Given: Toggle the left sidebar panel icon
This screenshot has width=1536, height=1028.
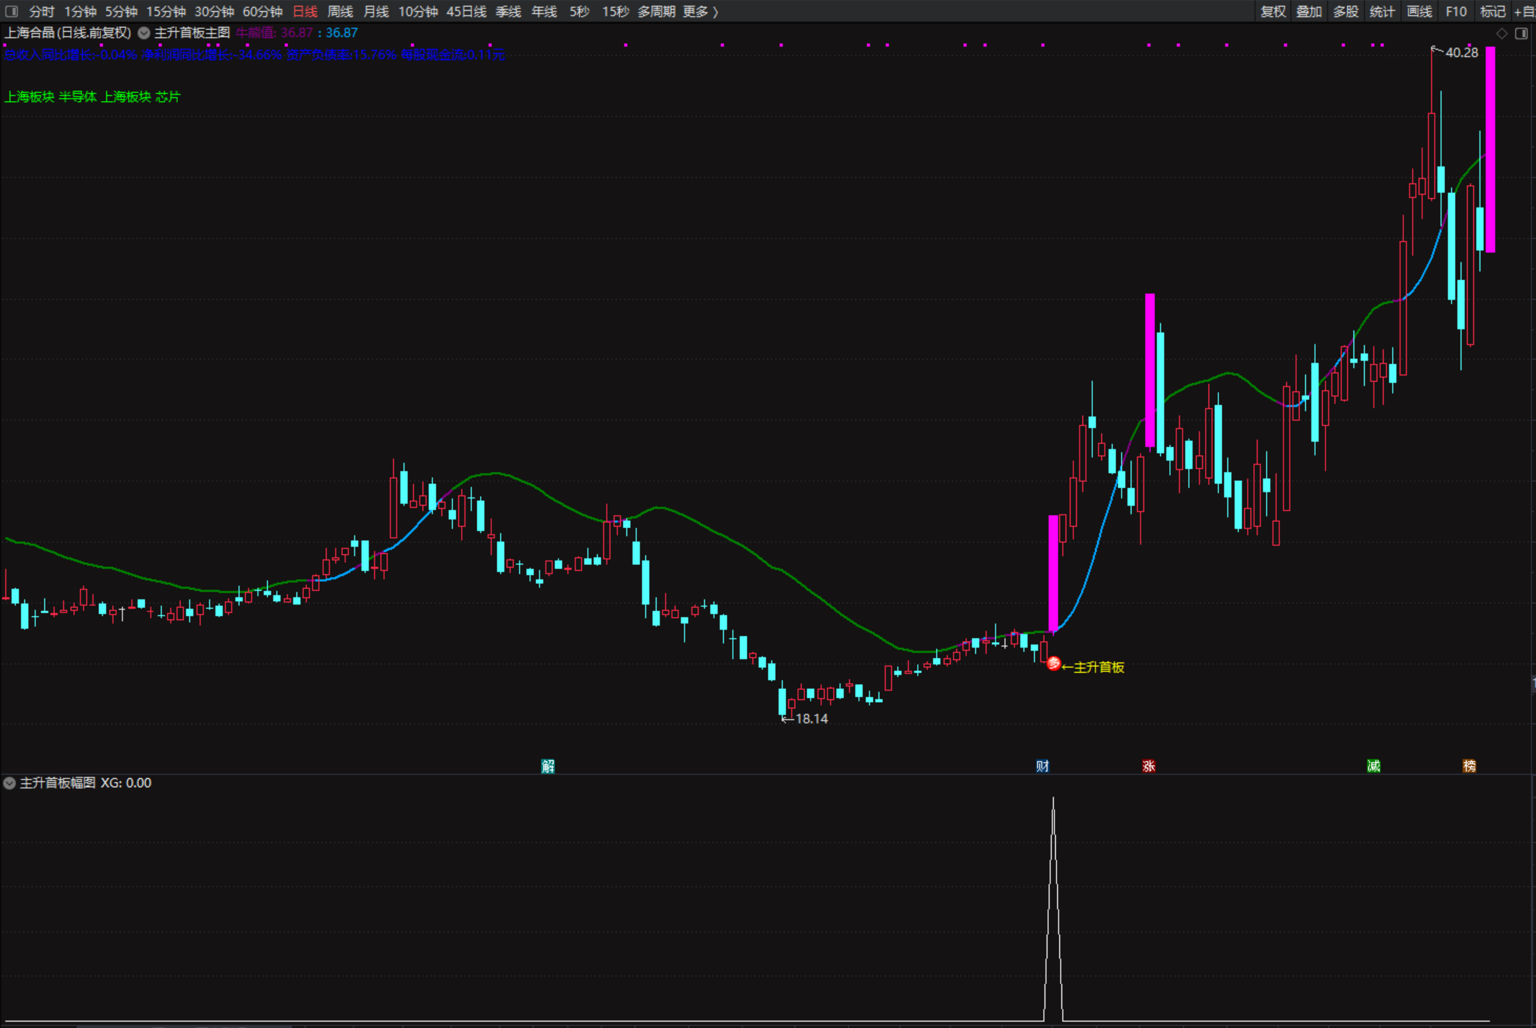Looking at the screenshot, I should click(11, 11).
